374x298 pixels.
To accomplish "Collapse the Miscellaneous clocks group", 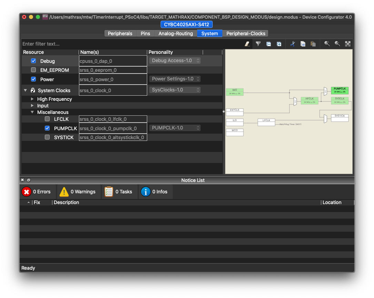I will click(x=32, y=112).
